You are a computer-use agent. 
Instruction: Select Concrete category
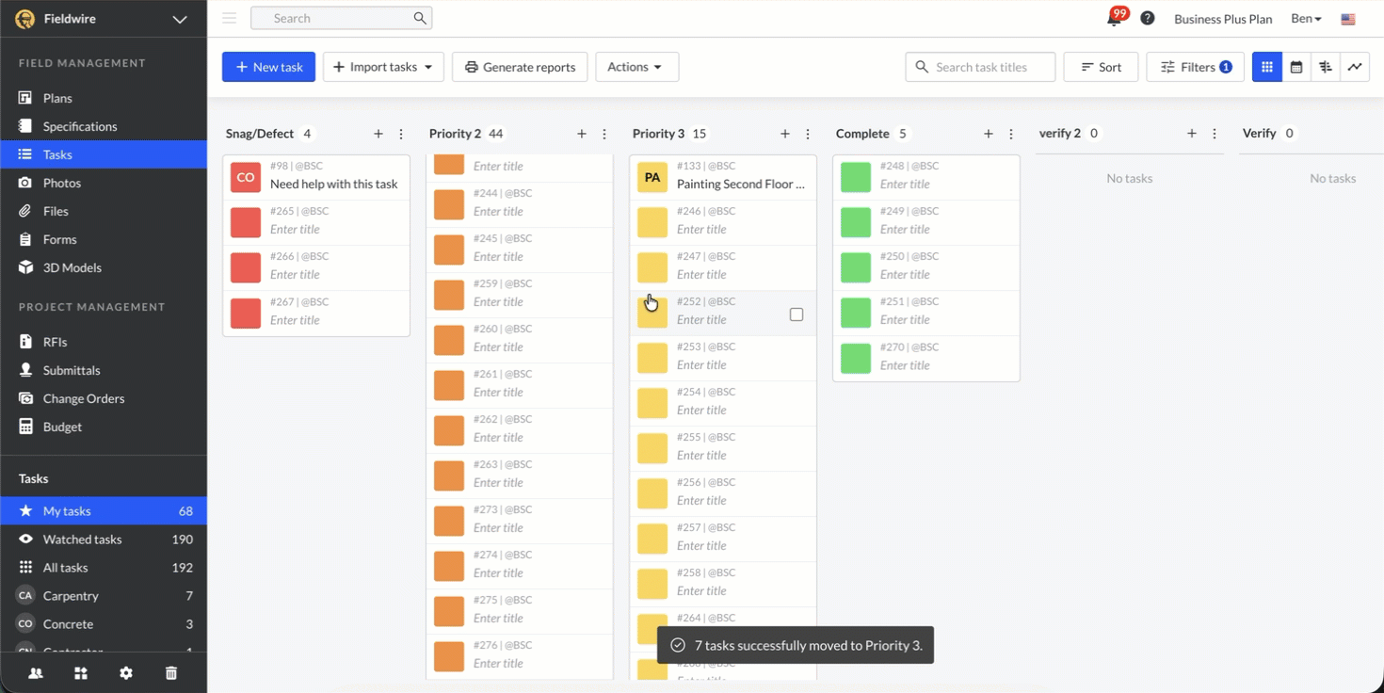coord(104,624)
